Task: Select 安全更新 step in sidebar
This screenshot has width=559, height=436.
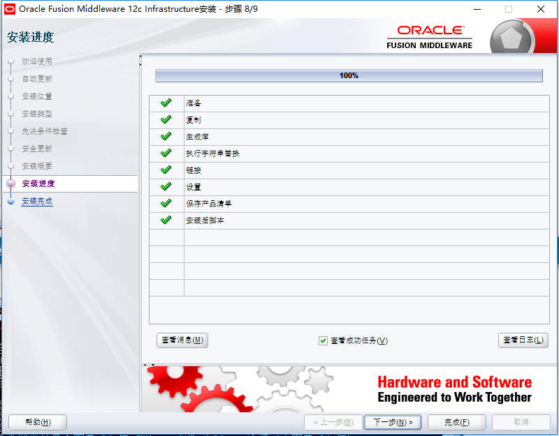Action: click(37, 149)
